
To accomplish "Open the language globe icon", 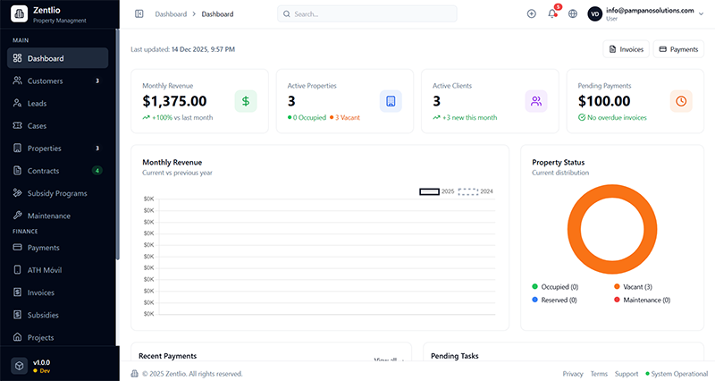I will click(573, 13).
